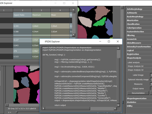Open the Binarization category

click(x=133, y=20)
